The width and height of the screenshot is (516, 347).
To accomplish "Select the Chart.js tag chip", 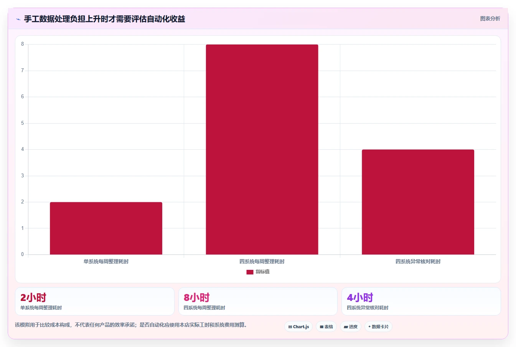I will coord(298,327).
